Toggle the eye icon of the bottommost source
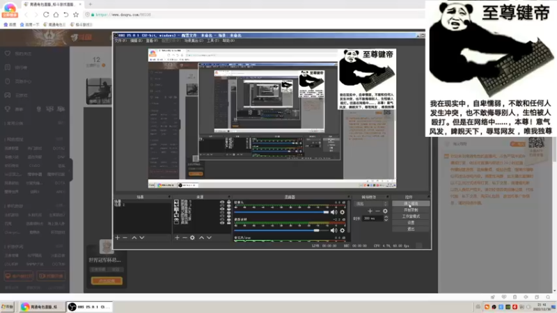The height and width of the screenshot is (313, 557). pyautogui.click(x=222, y=223)
